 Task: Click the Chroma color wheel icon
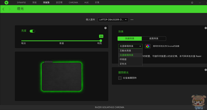[x=148, y=46]
